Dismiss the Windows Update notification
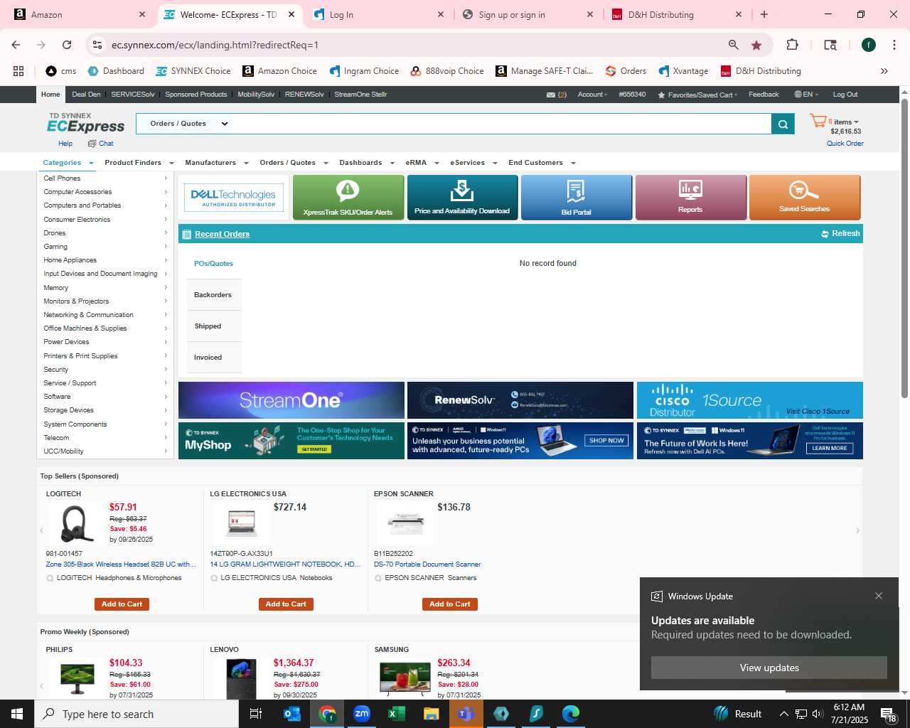Viewport: 910px width, 728px height. (x=879, y=596)
